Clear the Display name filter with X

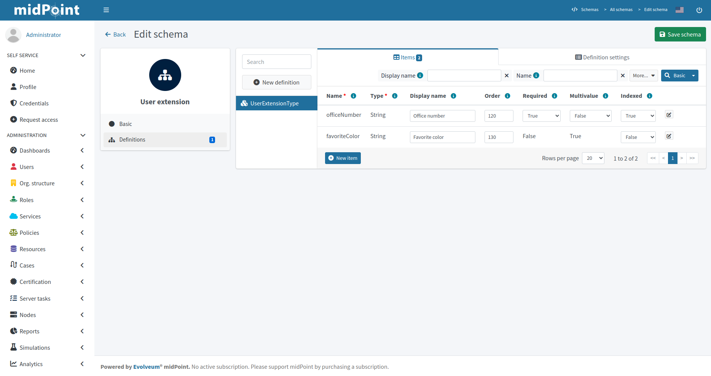coord(507,76)
